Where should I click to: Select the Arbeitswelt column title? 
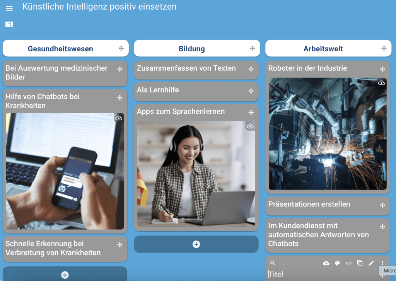click(x=323, y=49)
